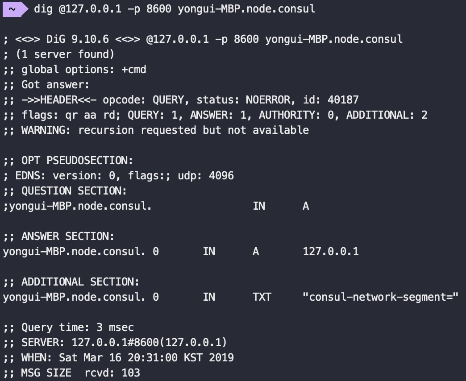
Task: Click the dig command text at prompt
Action: pos(175,9)
